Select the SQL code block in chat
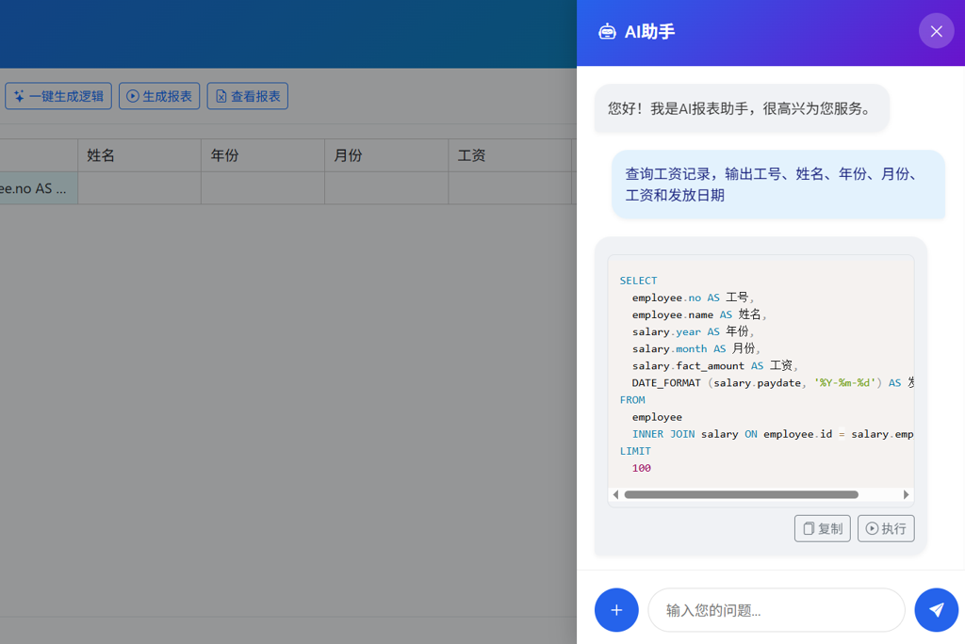The image size is (965, 644). 761,374
